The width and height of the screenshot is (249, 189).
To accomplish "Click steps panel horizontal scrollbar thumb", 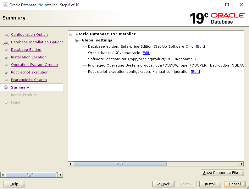I will [x=30, y=175].
